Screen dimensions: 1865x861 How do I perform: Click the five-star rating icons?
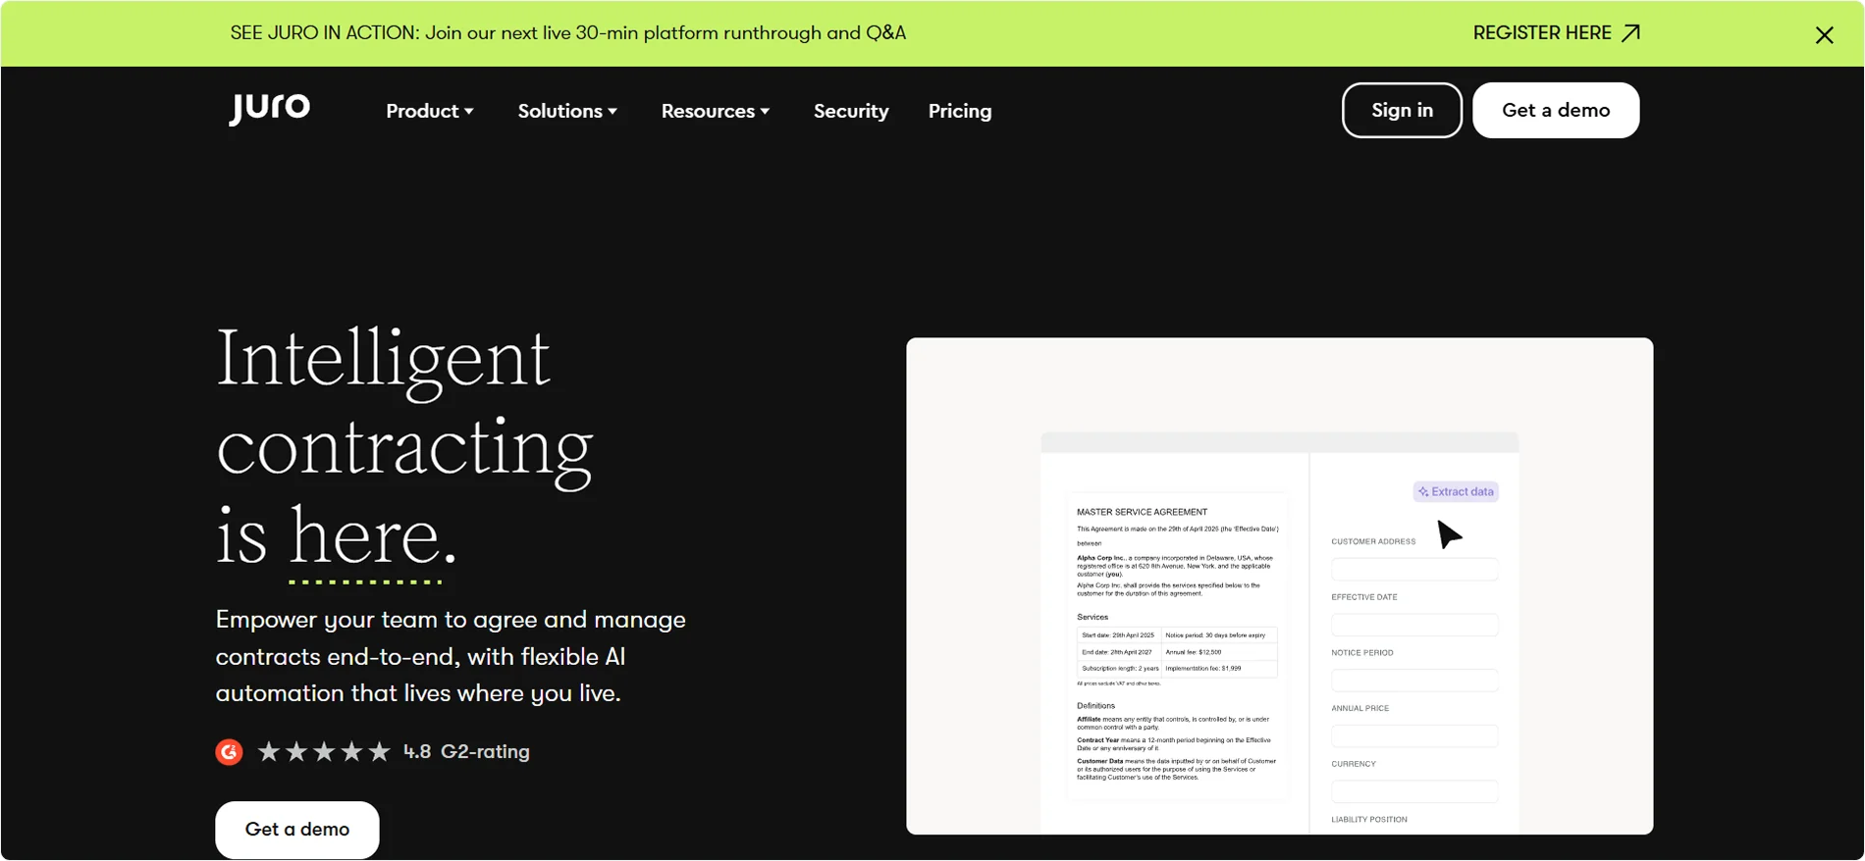click(x=324, y=752)
